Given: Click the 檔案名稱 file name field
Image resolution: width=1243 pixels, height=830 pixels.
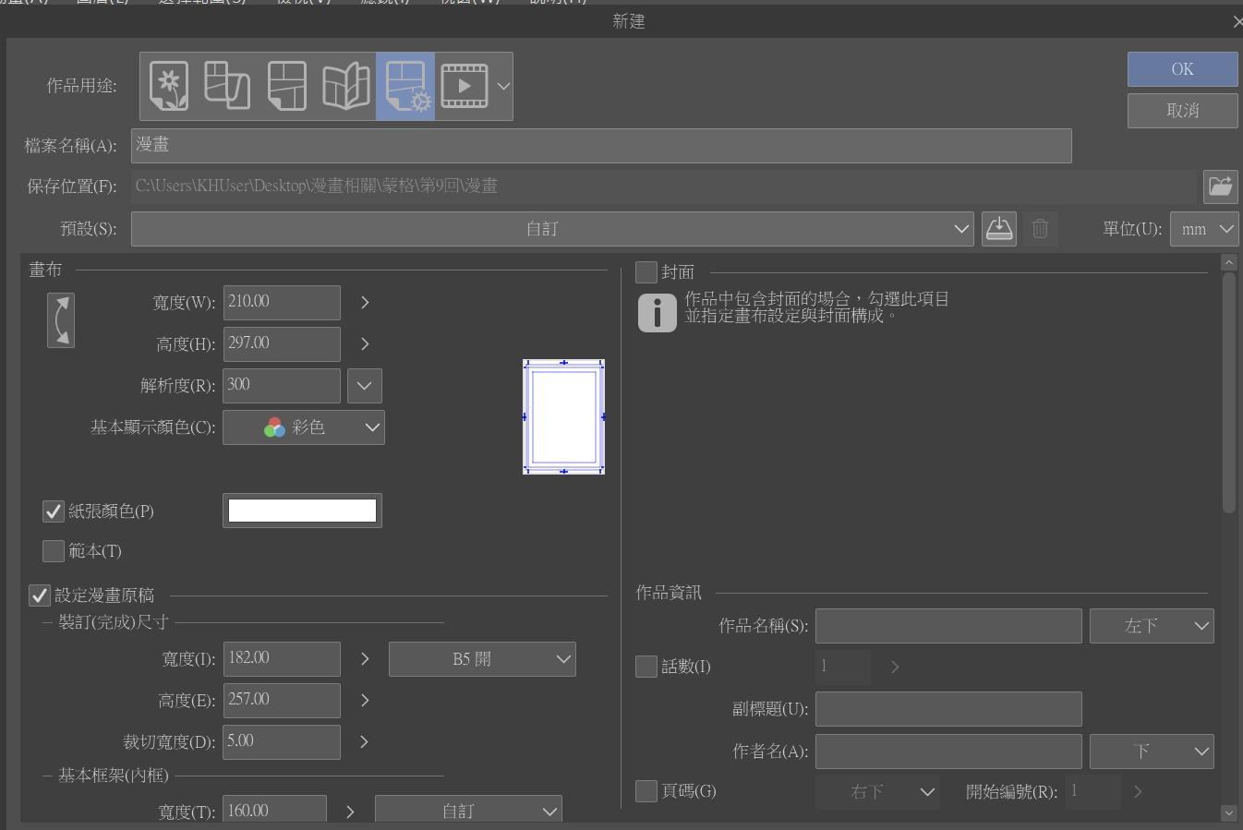Looking at the screenshot, I should click(x=601, y=146).
